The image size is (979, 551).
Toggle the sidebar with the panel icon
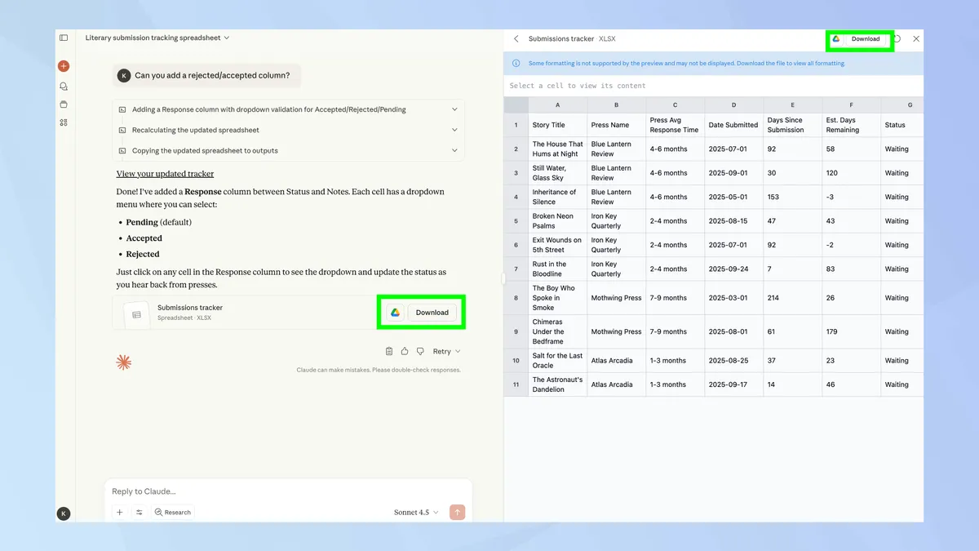coord(64,38)
